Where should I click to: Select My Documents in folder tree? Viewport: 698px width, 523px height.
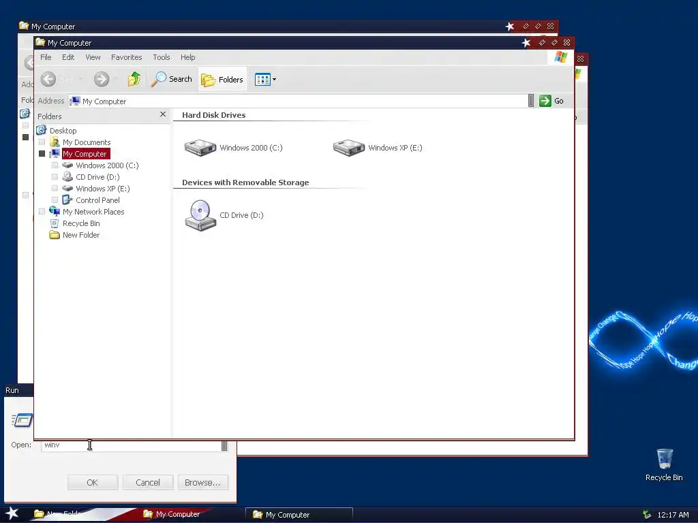[87, 142]
